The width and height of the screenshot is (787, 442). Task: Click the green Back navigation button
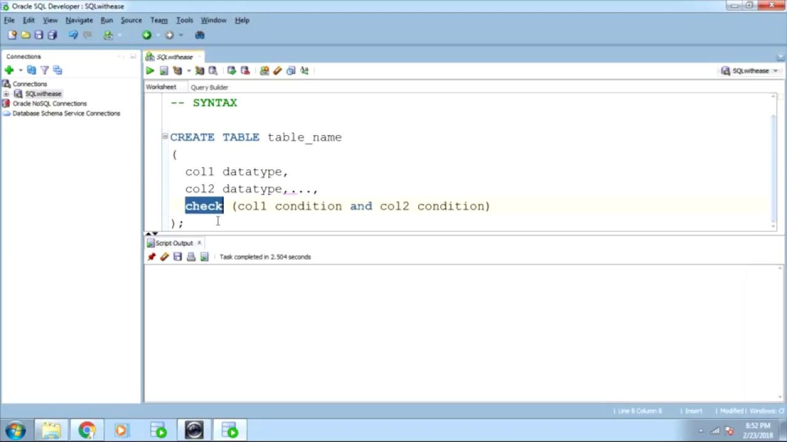click(x=146, y=35)
